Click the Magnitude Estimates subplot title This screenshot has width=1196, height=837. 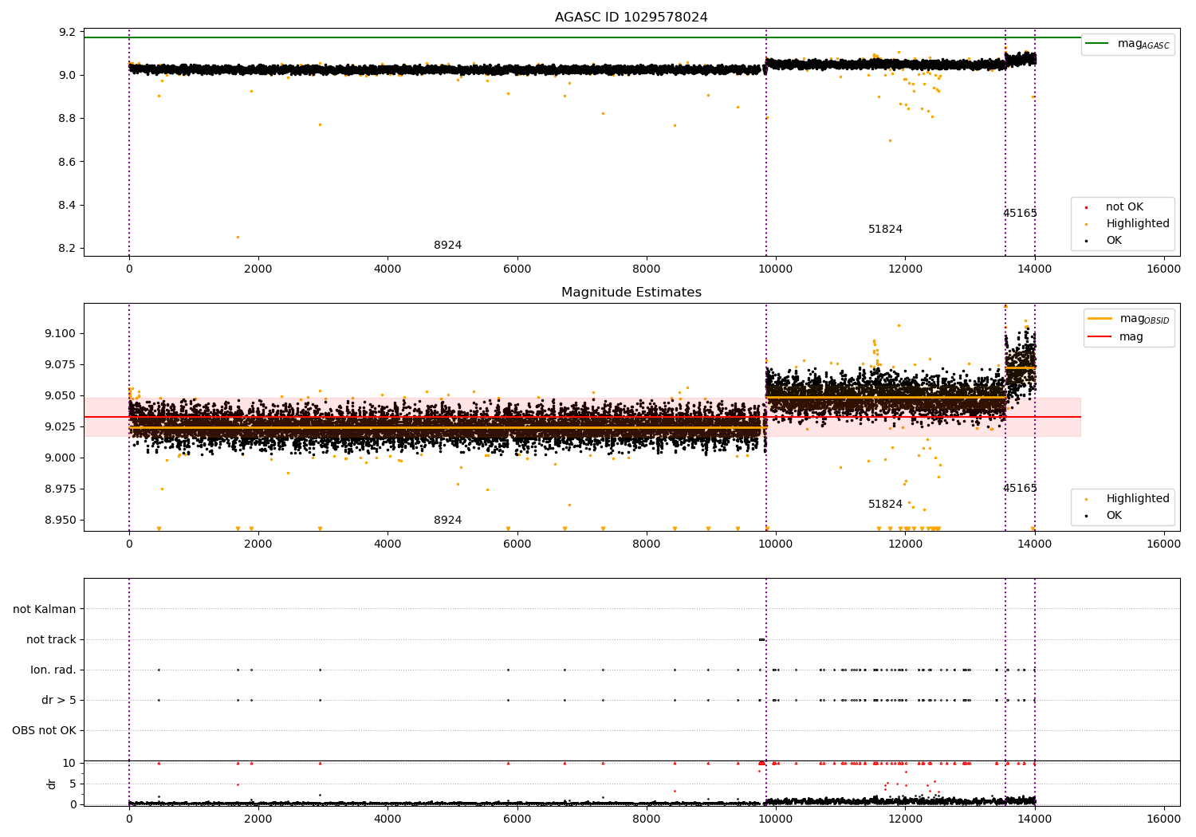pos(631,293)
